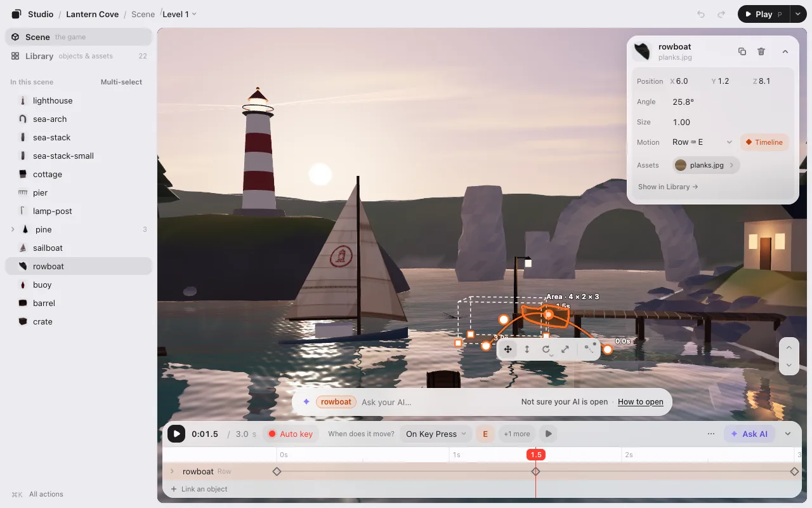
Task: Open the motion path tool in gizmo toolbar
Action: [x=589, y=349]
